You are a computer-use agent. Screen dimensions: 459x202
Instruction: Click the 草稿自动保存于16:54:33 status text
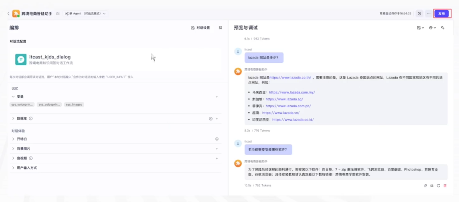click(x=395, y=14)
